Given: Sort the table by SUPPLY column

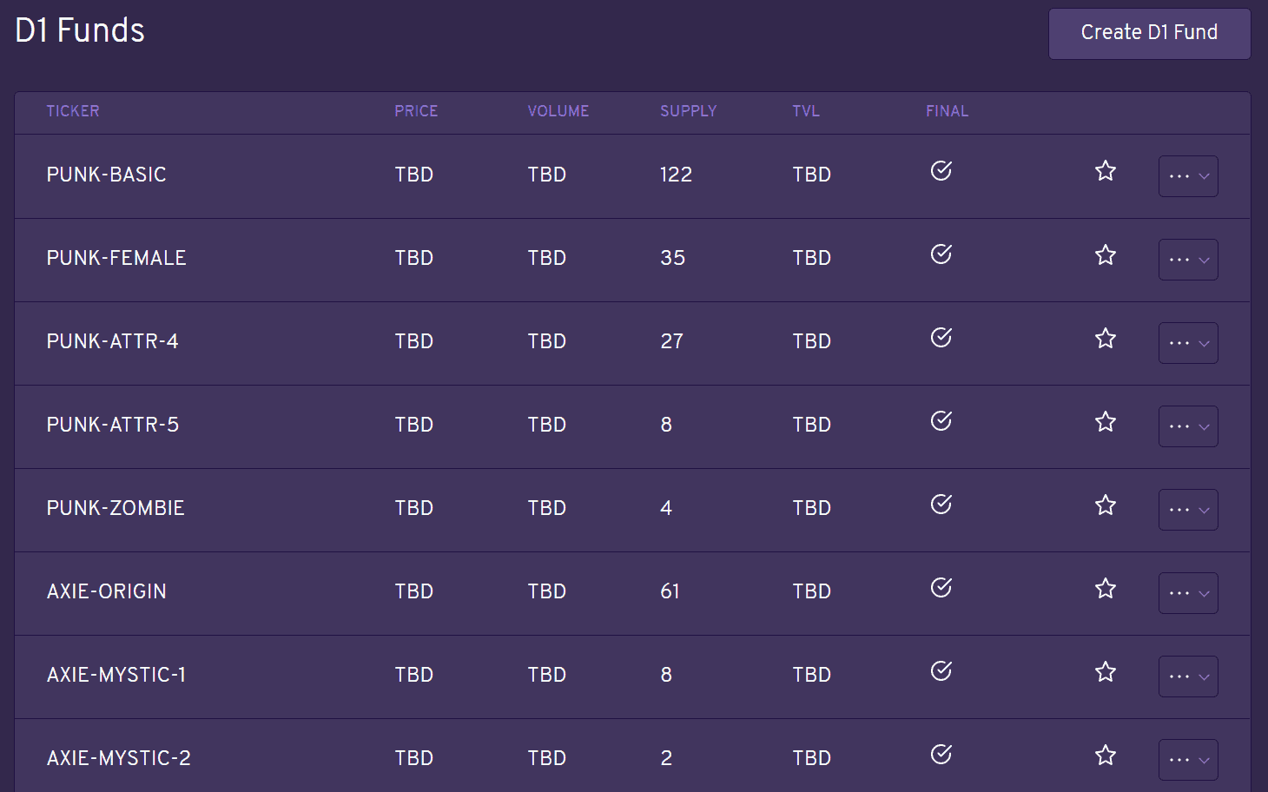Looking at the screenshot, I should (x=688, y=111).
